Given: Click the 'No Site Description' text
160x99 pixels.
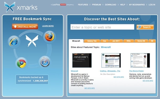Looking at the screenshot, I should pyautogui.click(x=107, y=74).
